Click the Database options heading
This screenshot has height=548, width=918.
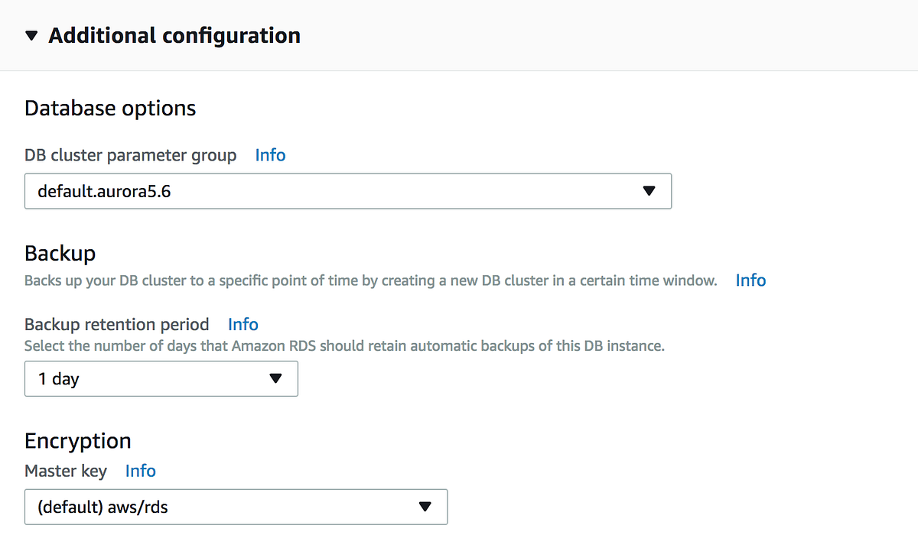110,109
